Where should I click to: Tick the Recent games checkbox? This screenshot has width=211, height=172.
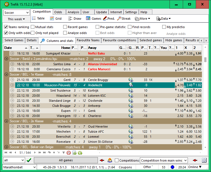(x=65, y=27)
